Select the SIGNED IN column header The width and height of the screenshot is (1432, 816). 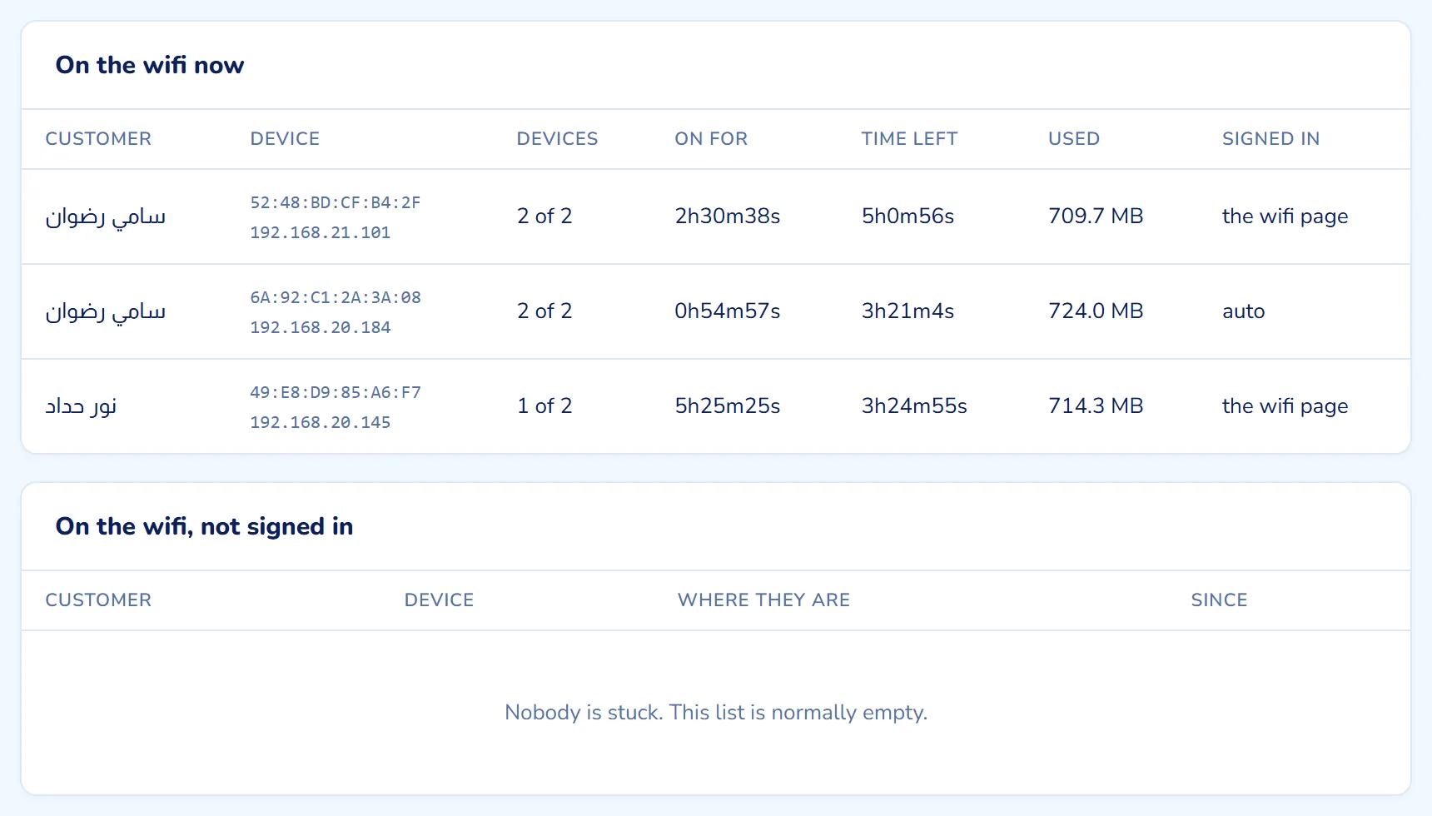(1270, 139)
